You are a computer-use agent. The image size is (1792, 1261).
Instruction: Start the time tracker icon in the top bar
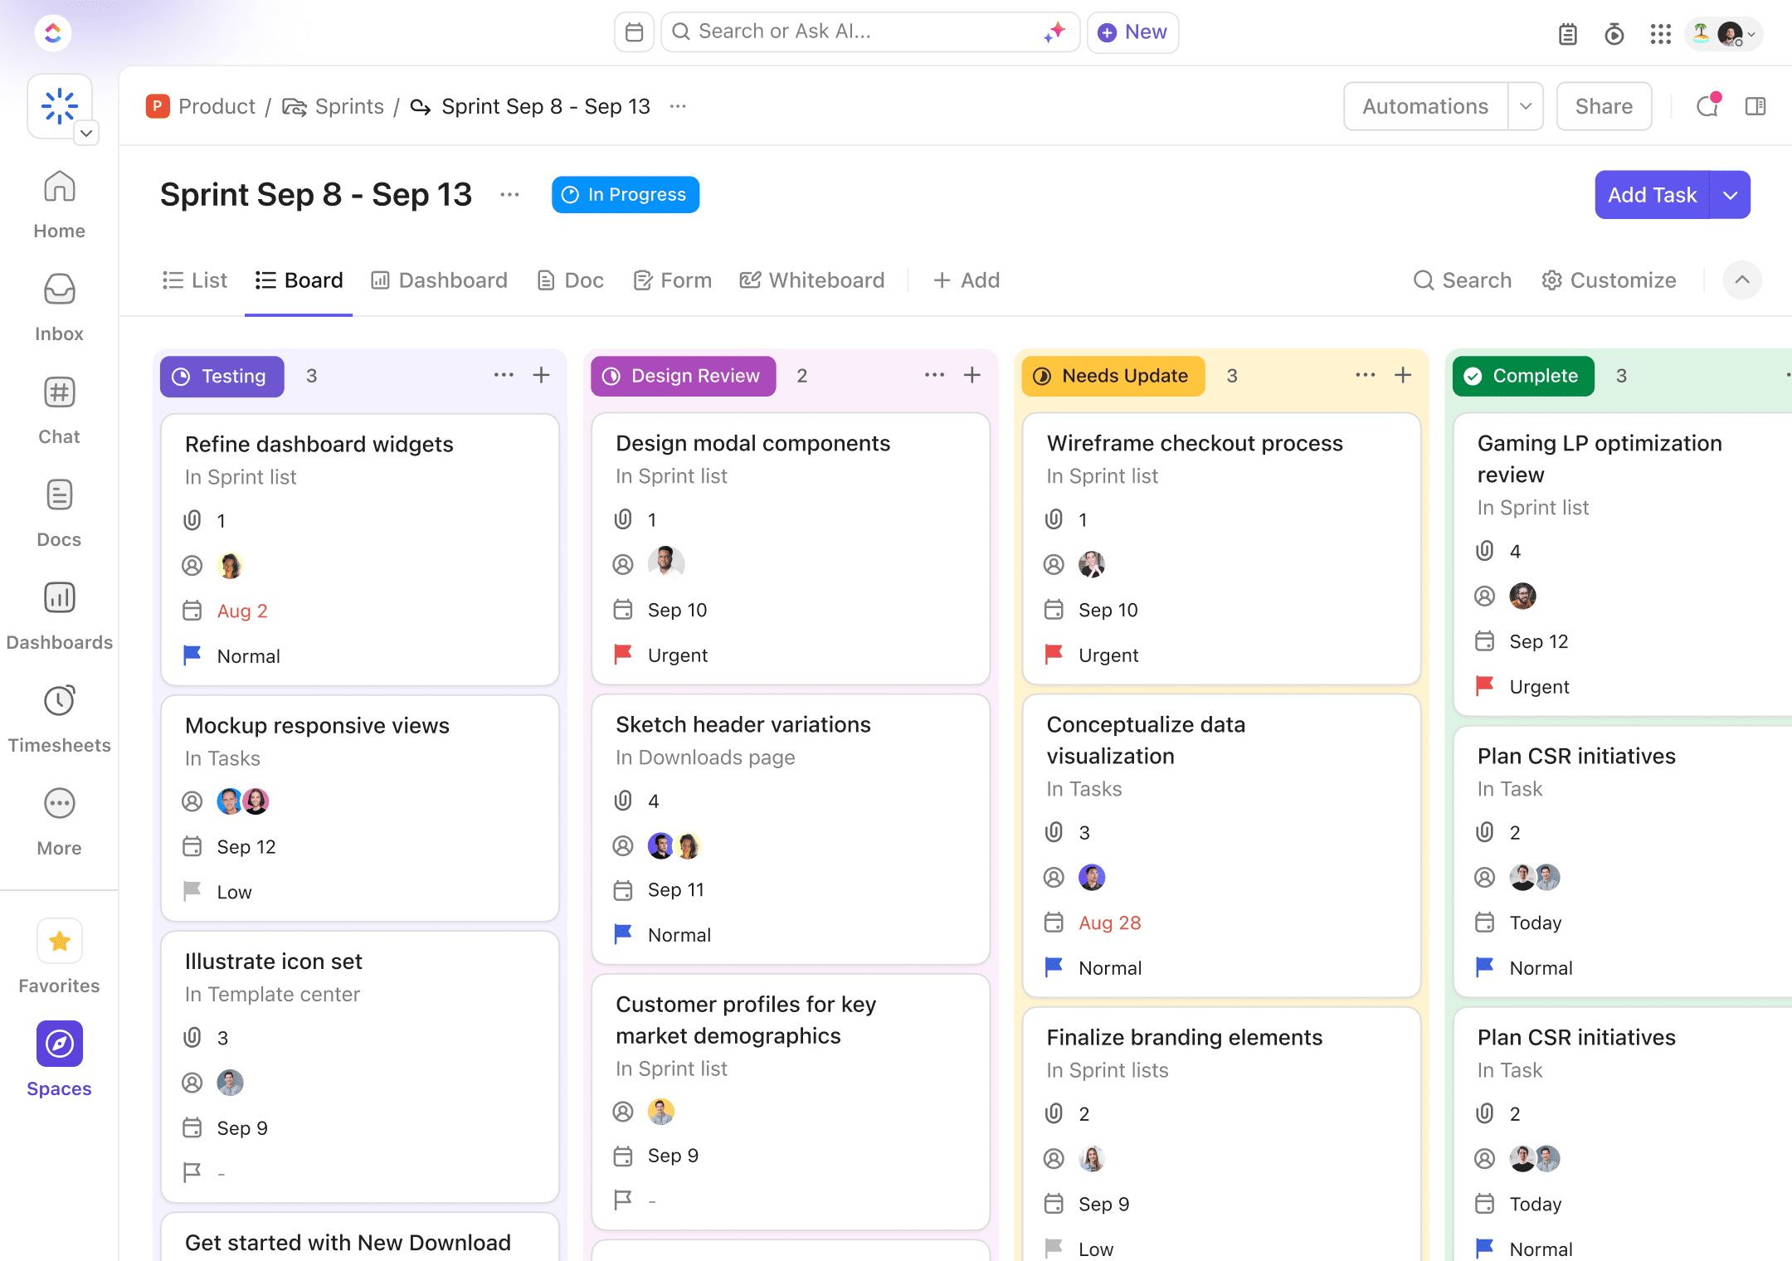click(1614, 34)
